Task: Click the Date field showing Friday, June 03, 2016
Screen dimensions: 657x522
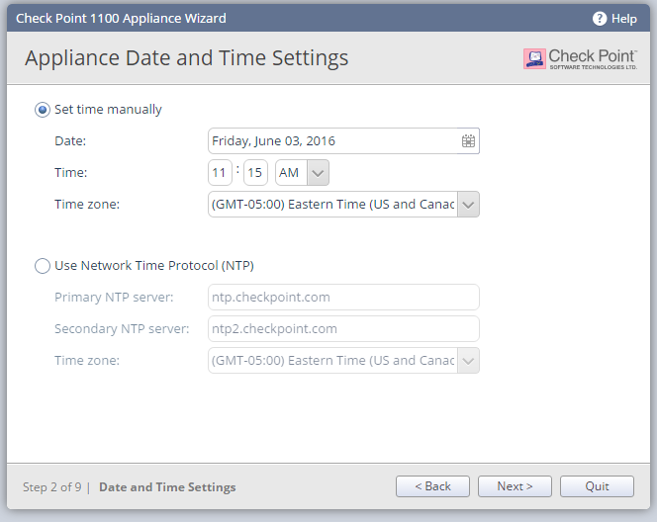Action: tap(343, 141)
